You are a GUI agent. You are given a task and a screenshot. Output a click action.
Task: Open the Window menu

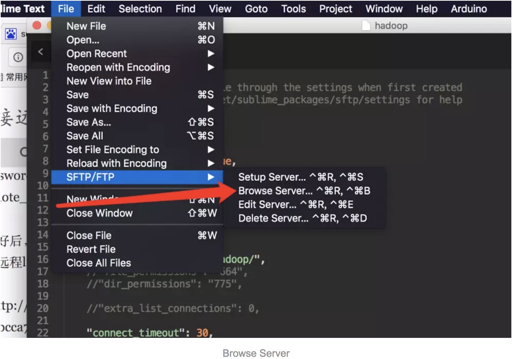point(384,9)
